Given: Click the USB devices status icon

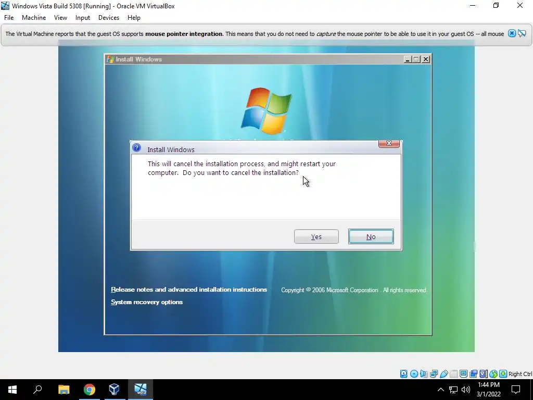Looking at the screenshot, I should tap(444, 374).
